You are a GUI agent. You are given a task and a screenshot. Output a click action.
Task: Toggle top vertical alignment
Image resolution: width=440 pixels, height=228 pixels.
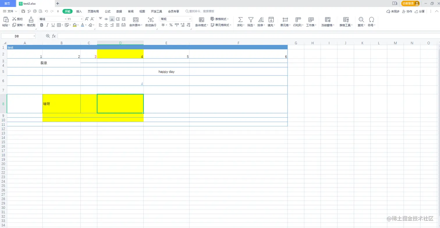(100, 19)
